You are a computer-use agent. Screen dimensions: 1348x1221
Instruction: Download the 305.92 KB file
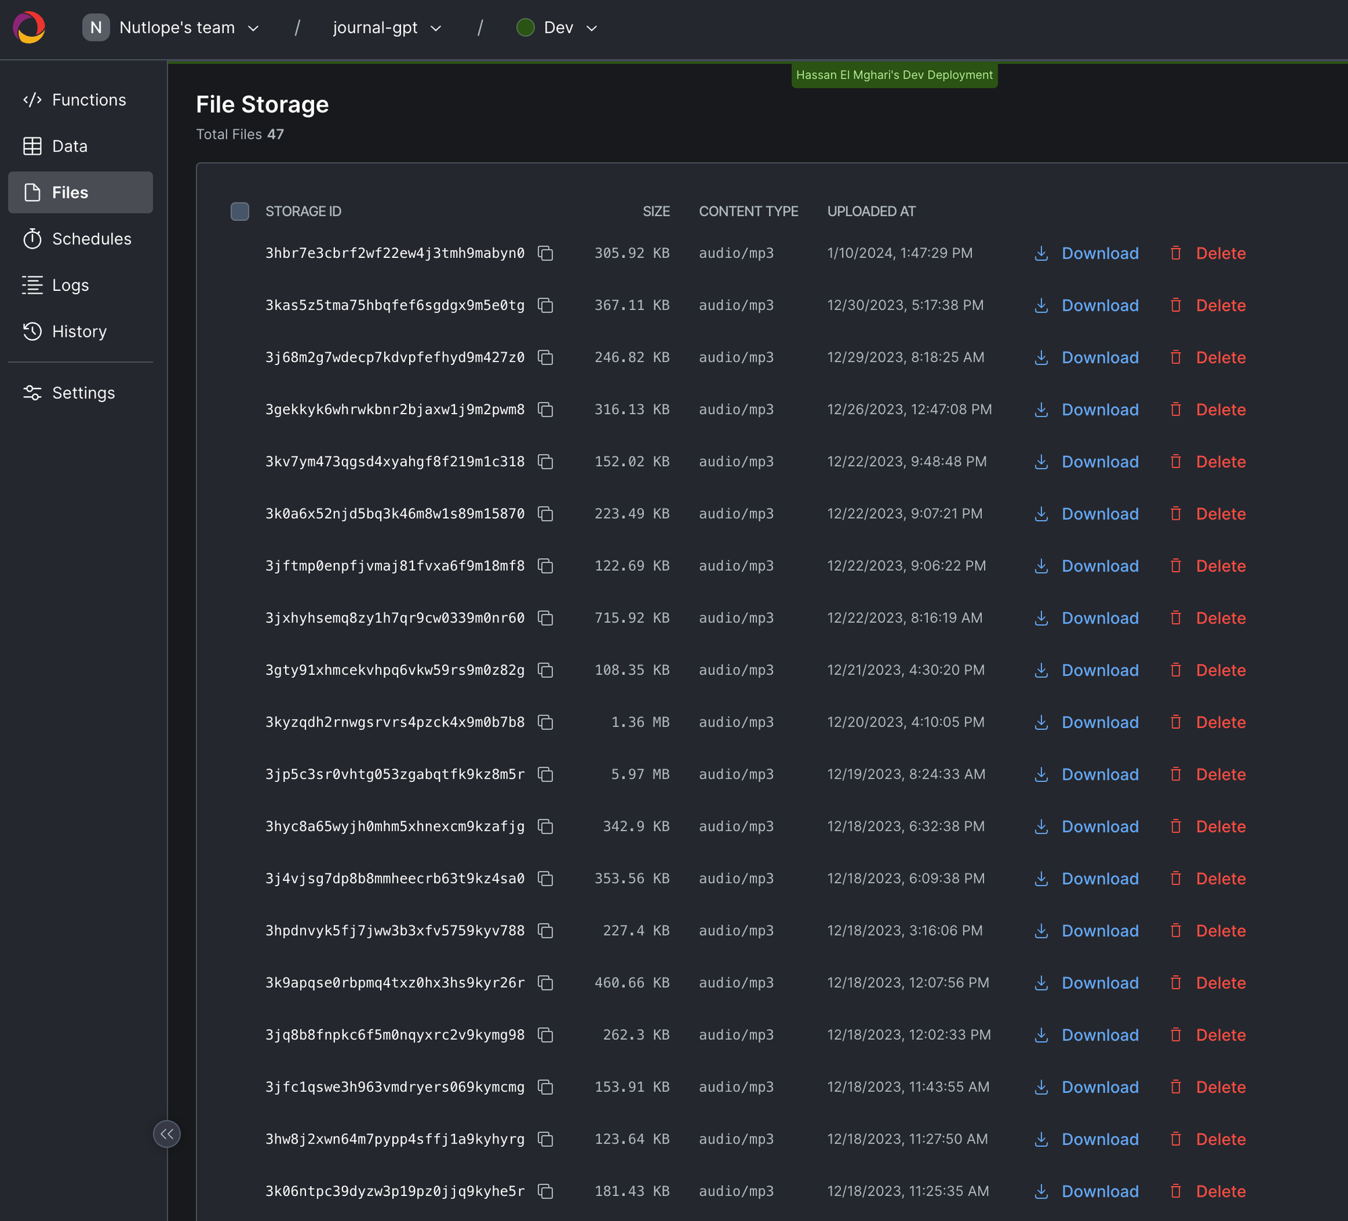click(x=1086, y=253)
